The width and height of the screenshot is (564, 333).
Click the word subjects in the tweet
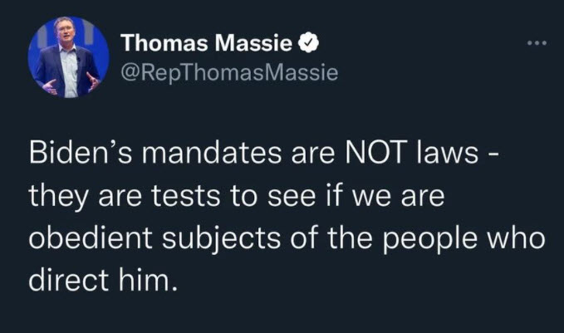(221, 238)
